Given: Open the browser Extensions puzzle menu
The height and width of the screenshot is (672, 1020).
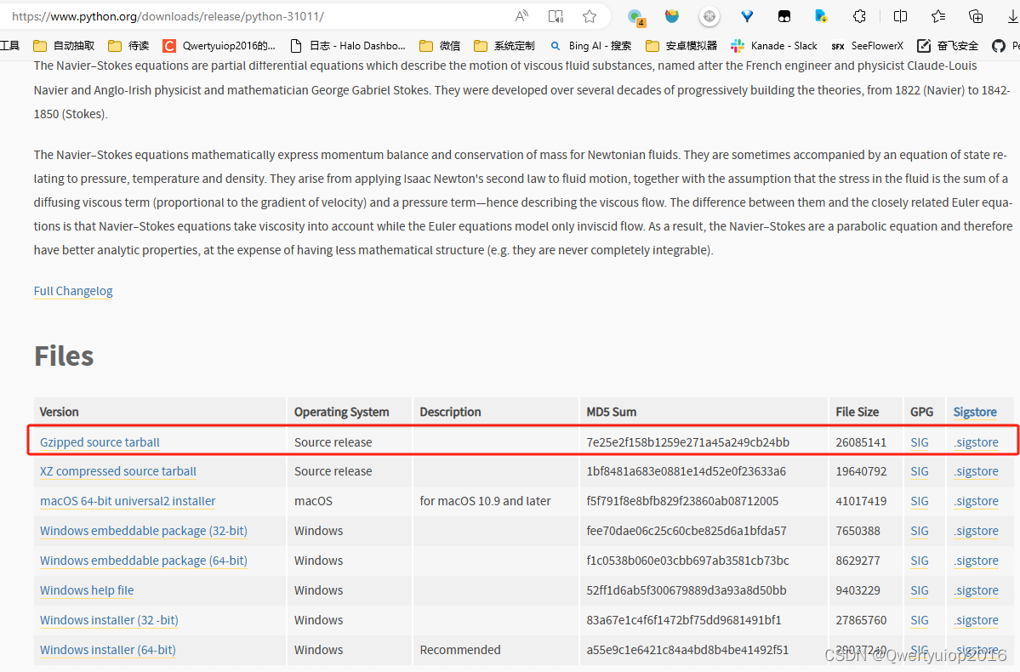Looking at the screenshot, I should point(859,15).
